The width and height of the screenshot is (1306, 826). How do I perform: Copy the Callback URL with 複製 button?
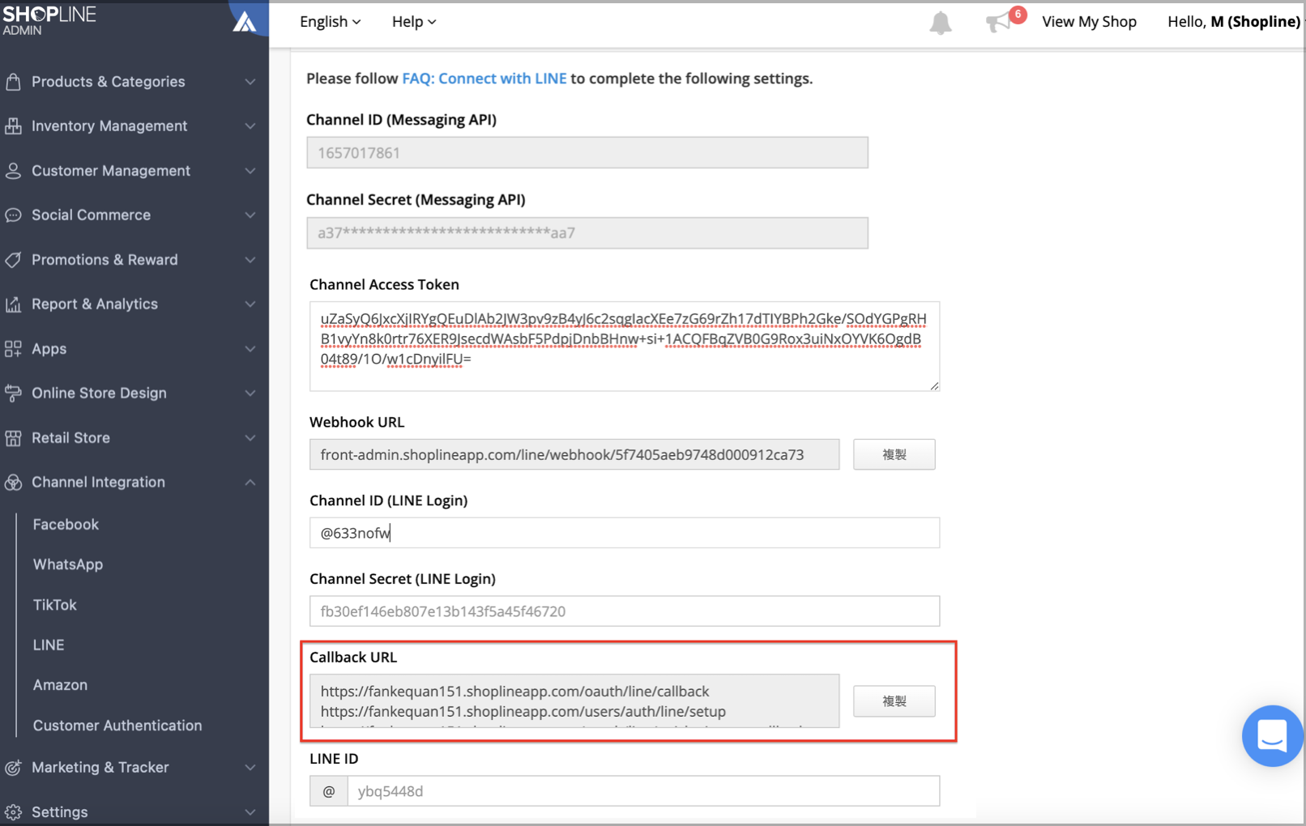tap(894, 701)
